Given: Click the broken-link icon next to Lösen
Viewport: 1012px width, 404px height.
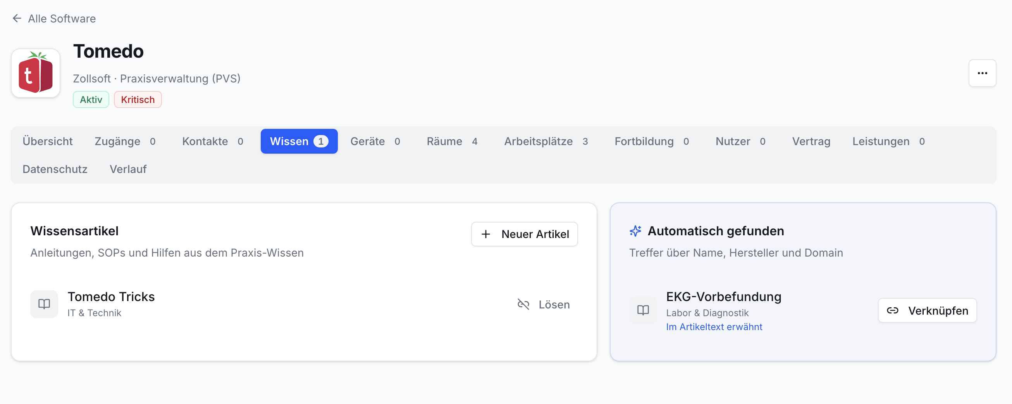Looking at the screenshot, I should tap(523, 305).
